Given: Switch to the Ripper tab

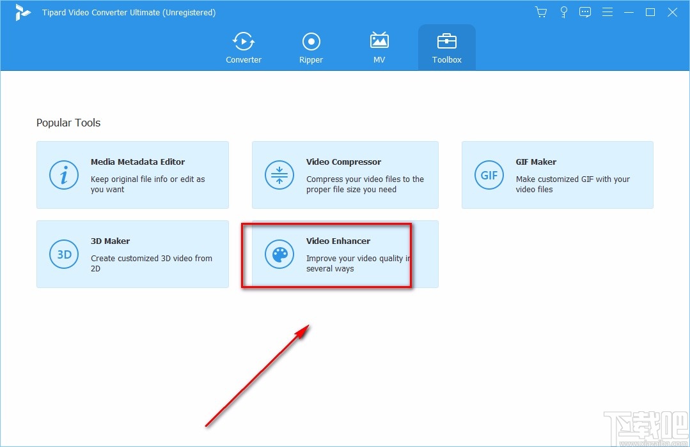Looking at the screenshot, I should pos(311,48).
